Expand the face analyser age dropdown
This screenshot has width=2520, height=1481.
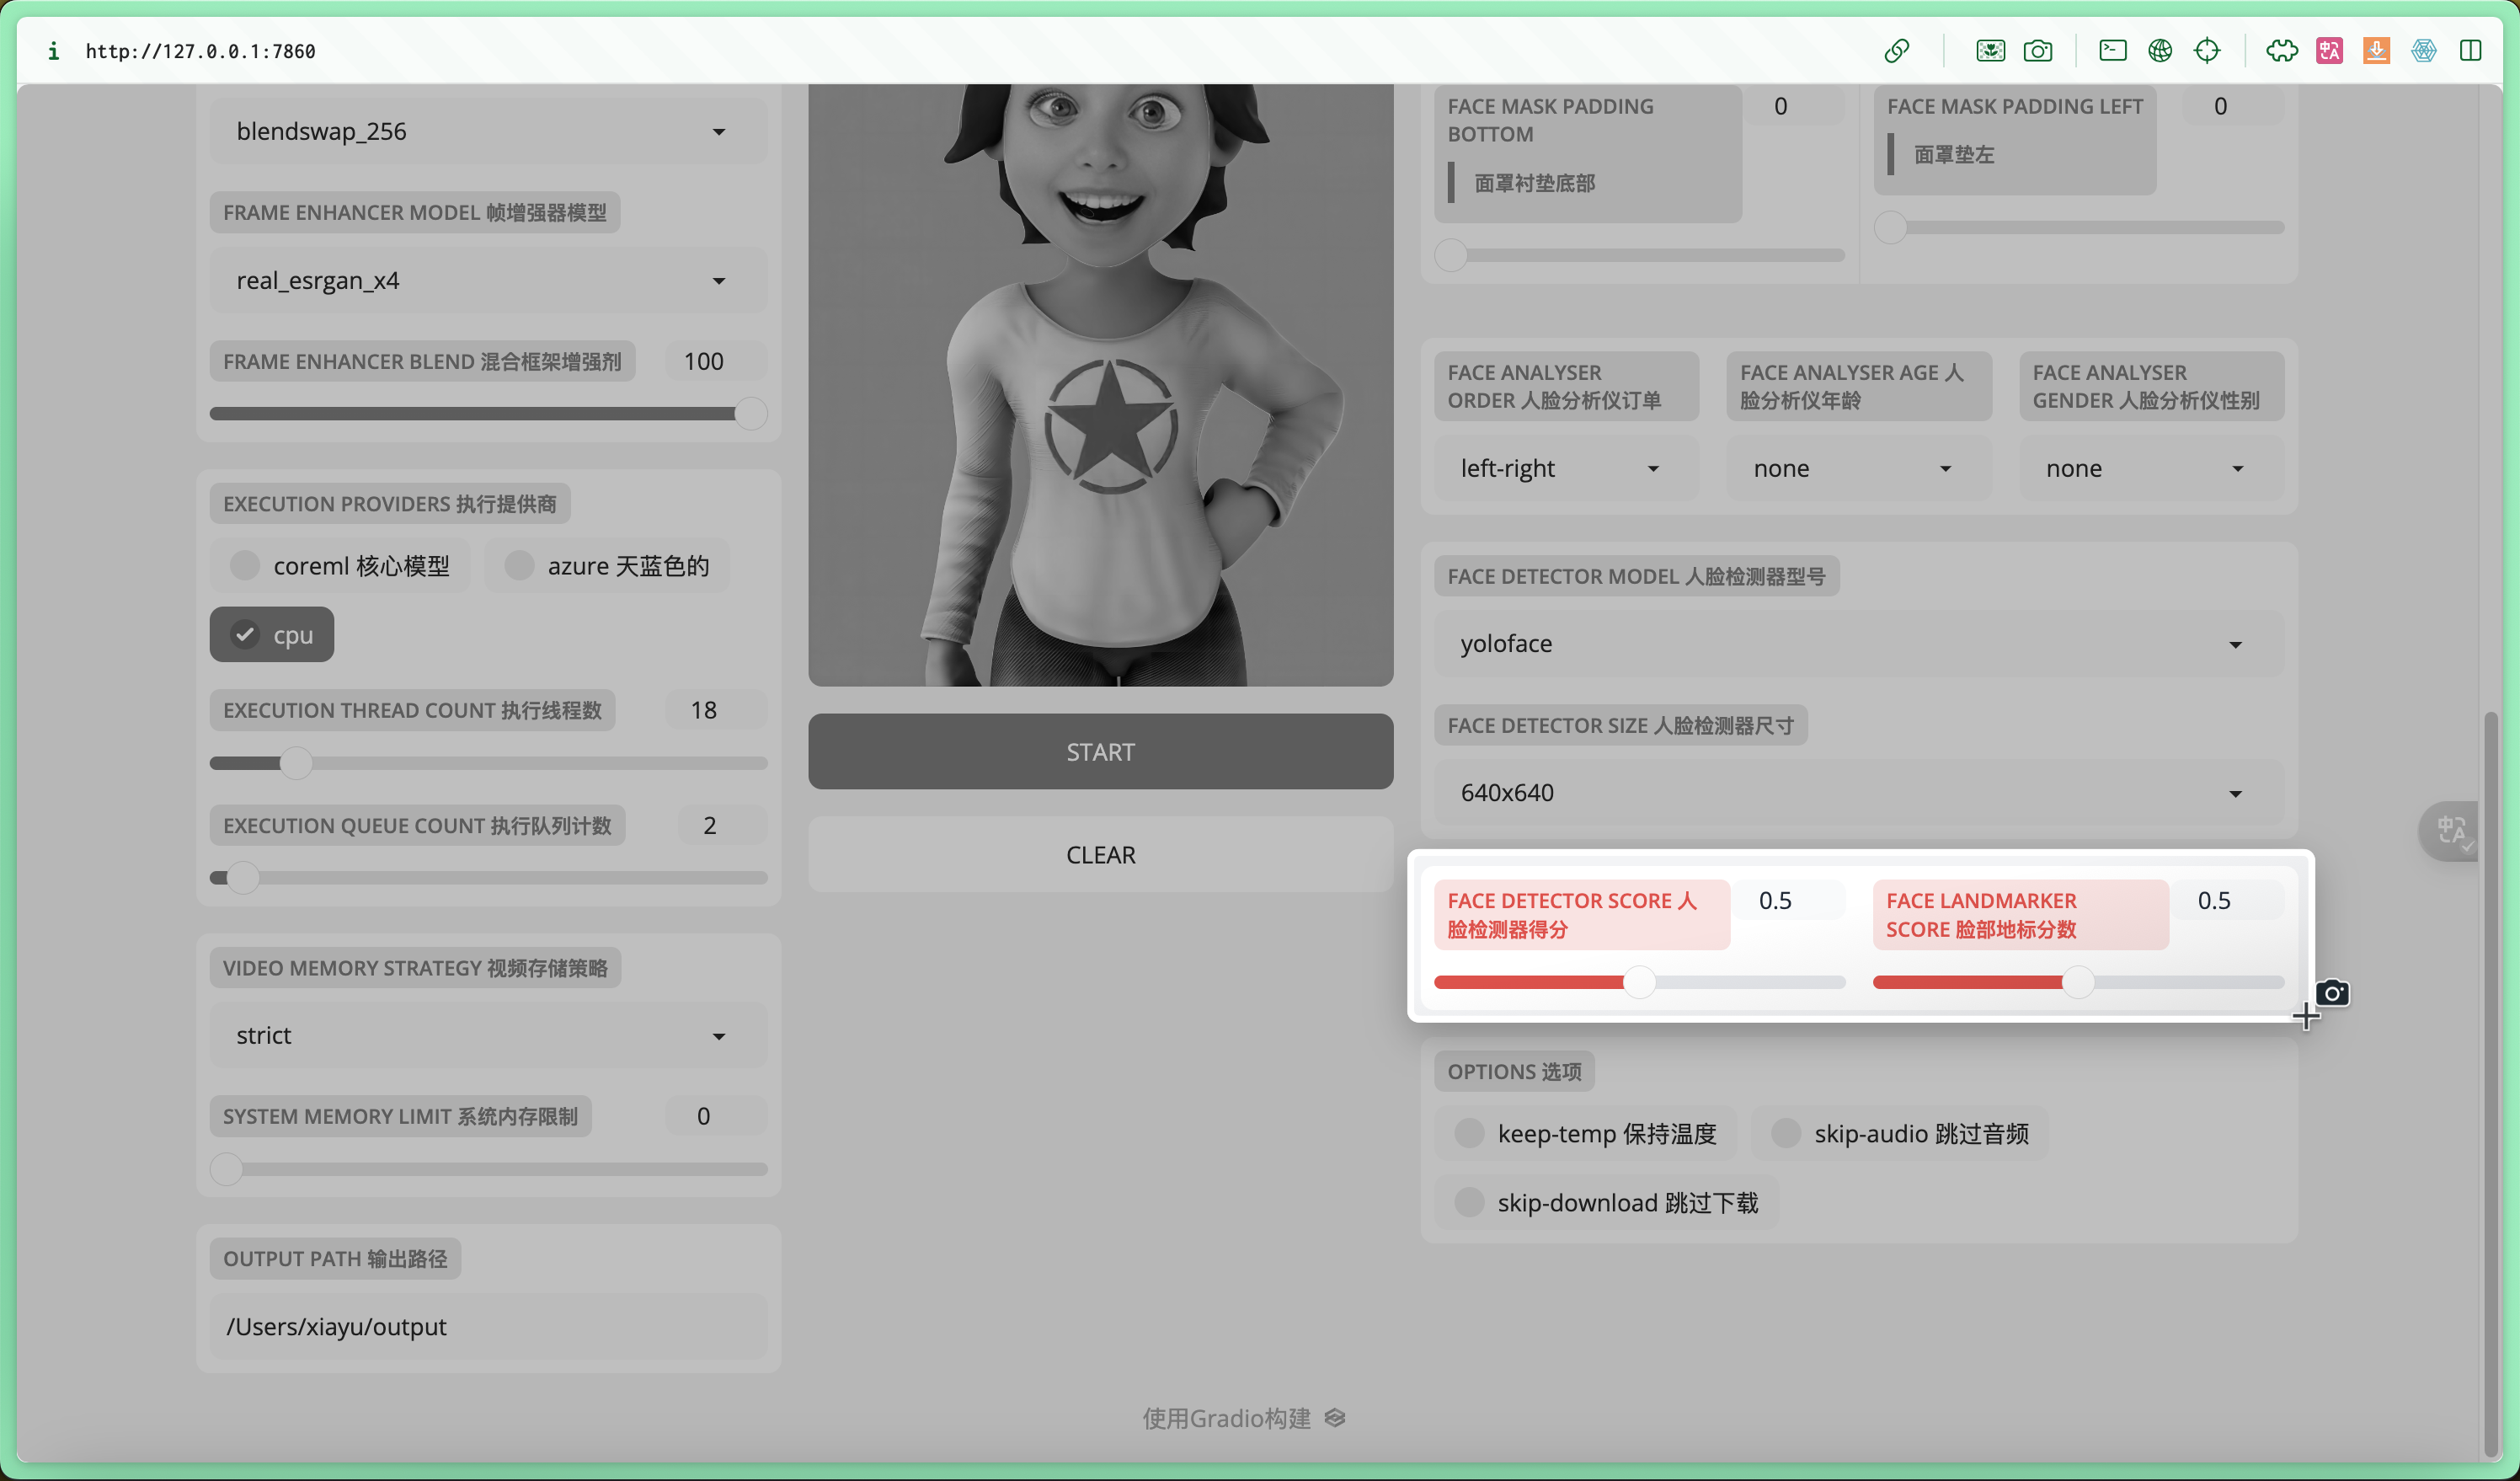[1859, 468]
